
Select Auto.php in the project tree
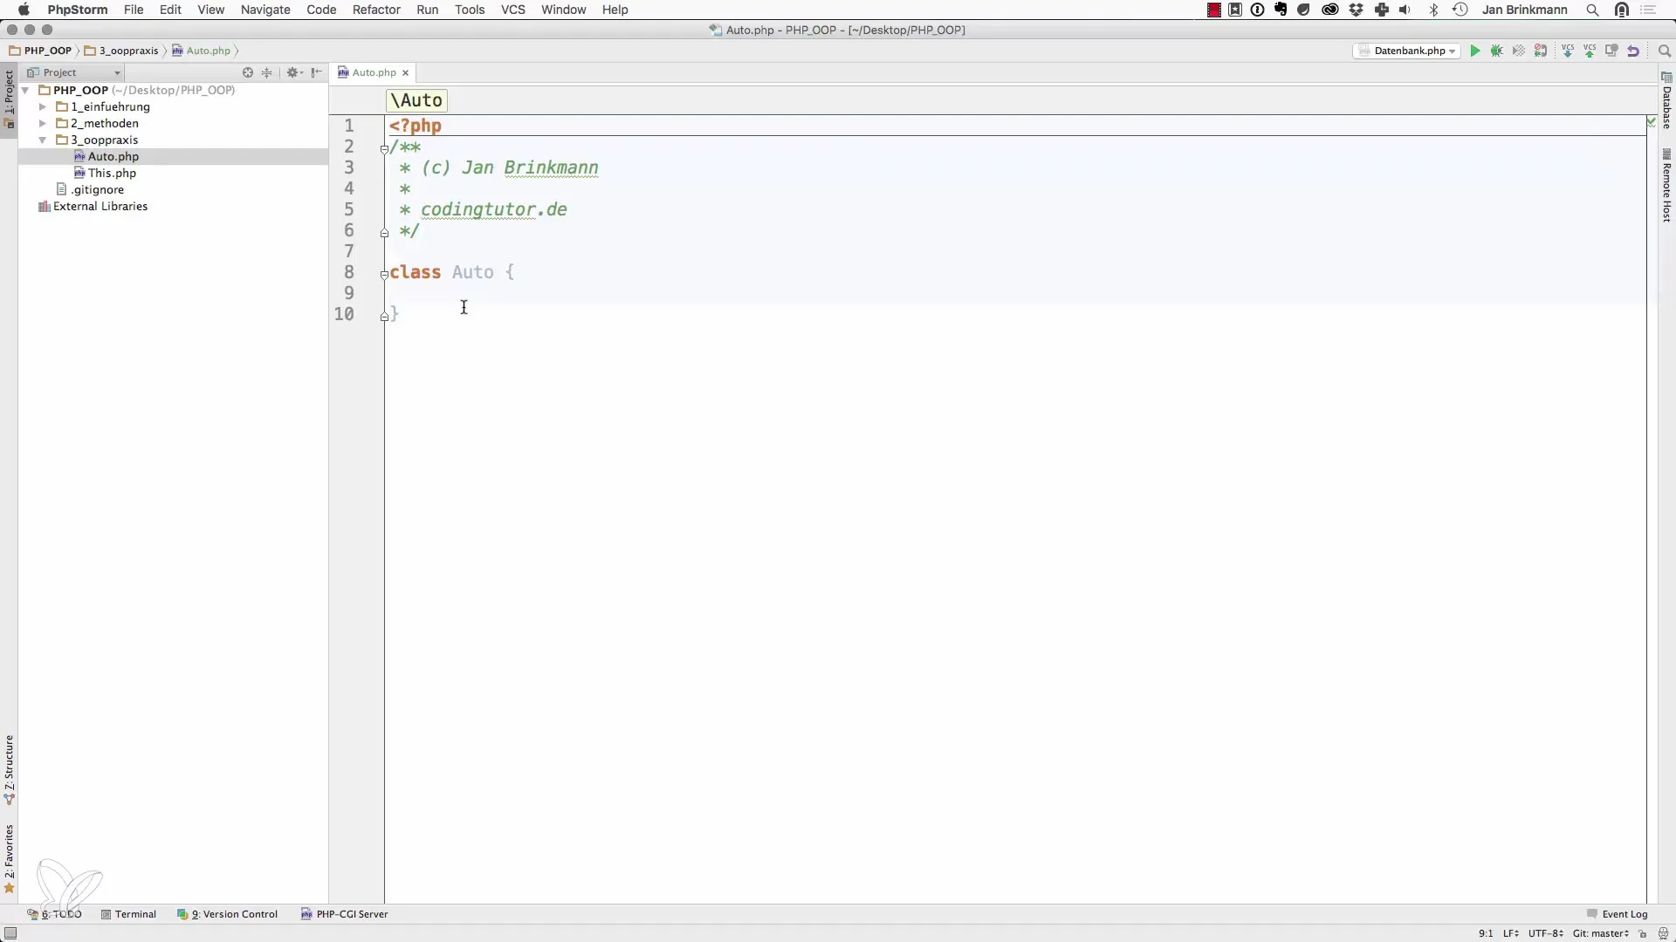coord(113,156)
